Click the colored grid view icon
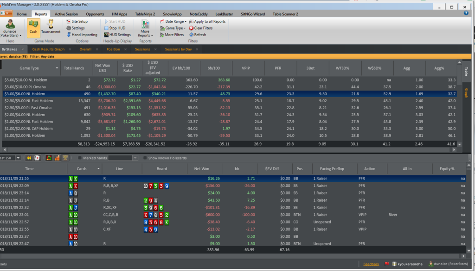475x271 pixels. point(49,158)
